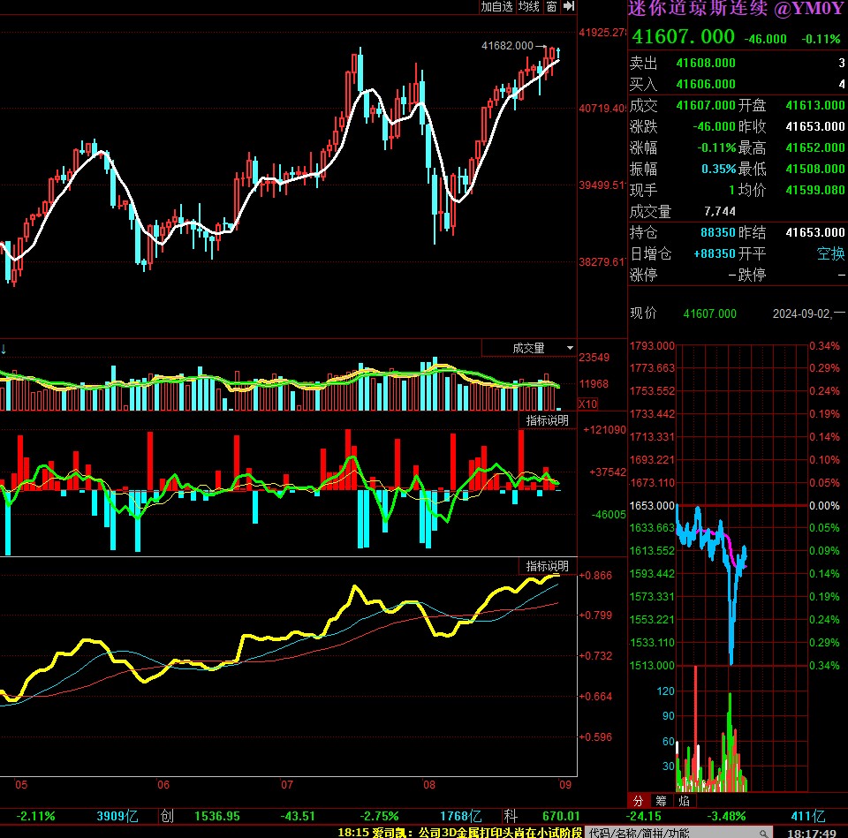Click the scrolling news headline at 18:15

[459, 832]
